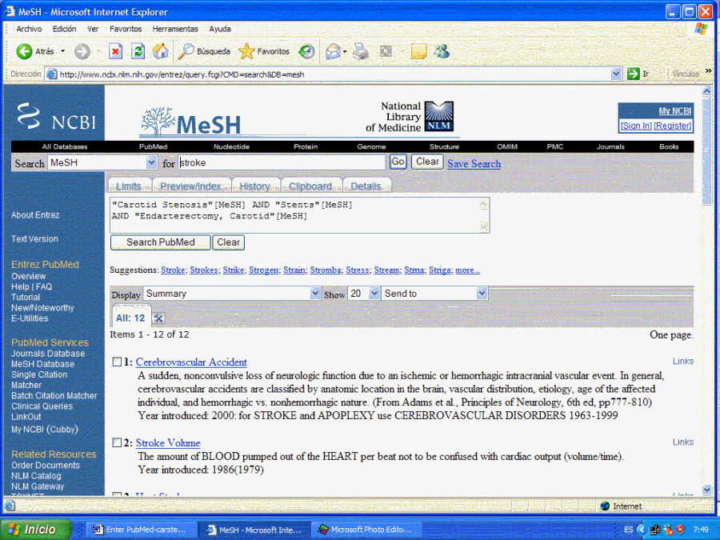Click the wrench icon beside All: 12 tab

pyautogui.click(x=158, y=318)
